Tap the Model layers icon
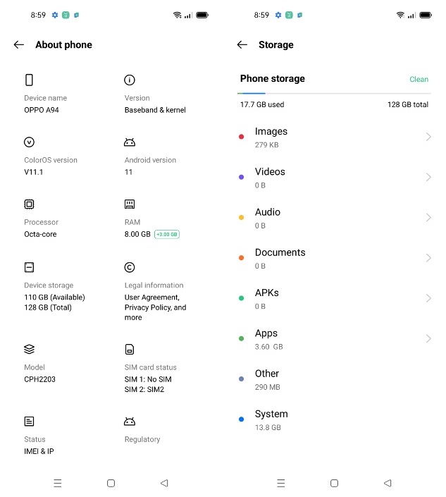The width and height of the screenshot is (446, 497). (x=29, y=349)
